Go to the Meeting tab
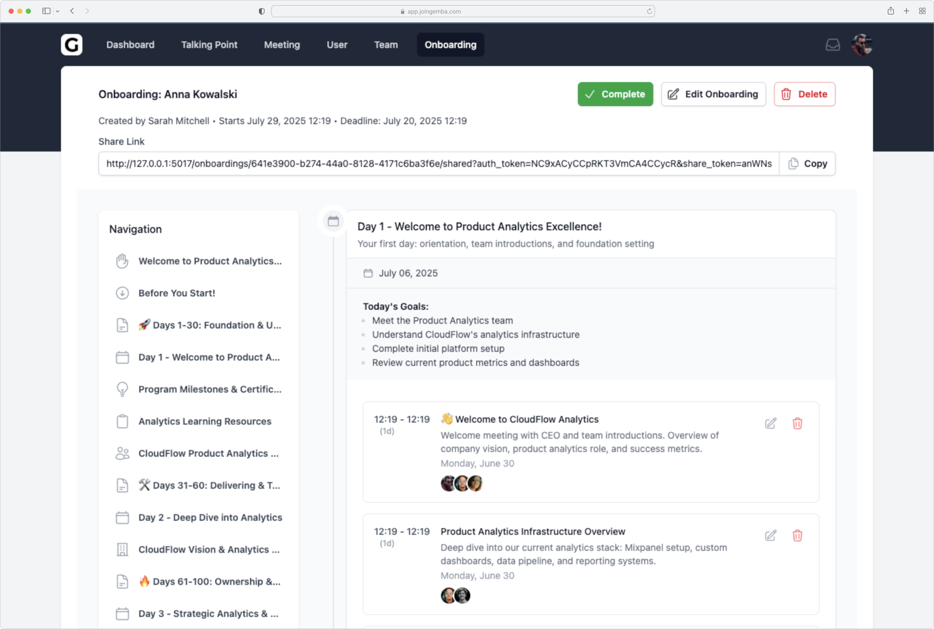The width and height of the screenshot is (934, 629). click(x=282, y=45)
